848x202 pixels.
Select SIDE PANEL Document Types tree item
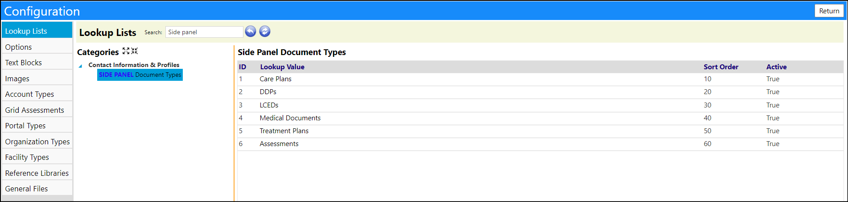coord(140,75)
